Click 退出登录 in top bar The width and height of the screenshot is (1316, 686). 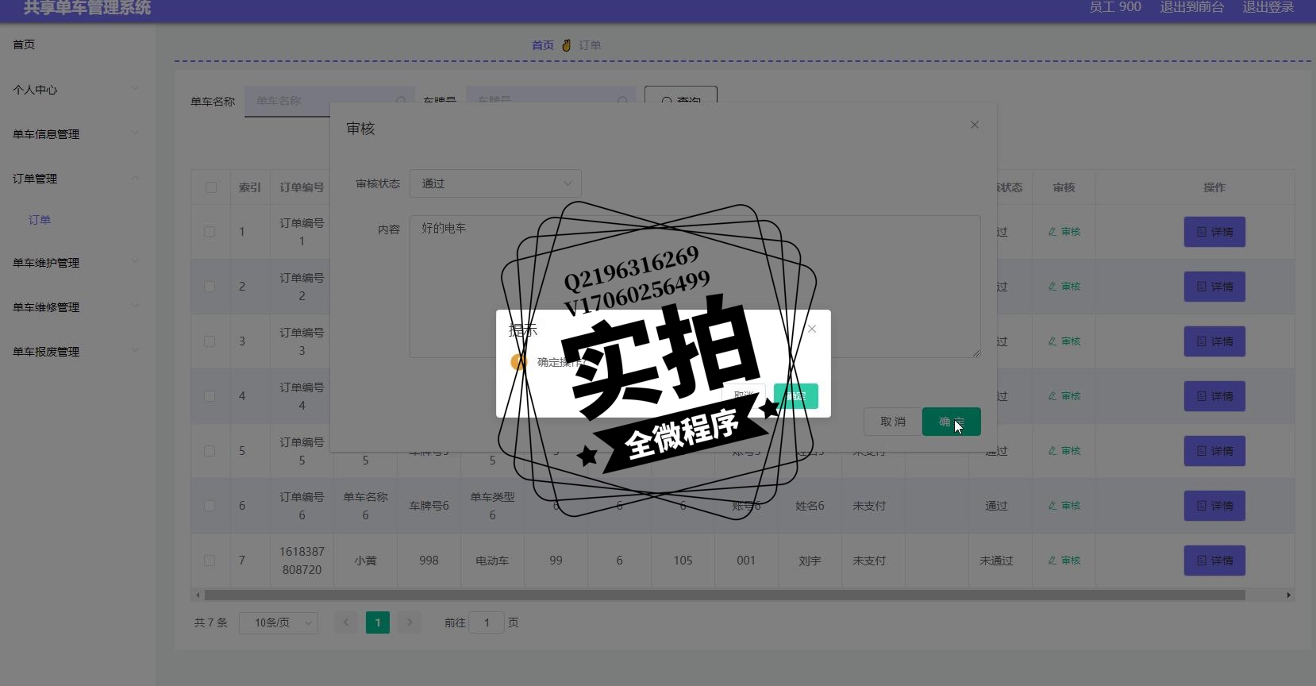(x=1268, y=7)
